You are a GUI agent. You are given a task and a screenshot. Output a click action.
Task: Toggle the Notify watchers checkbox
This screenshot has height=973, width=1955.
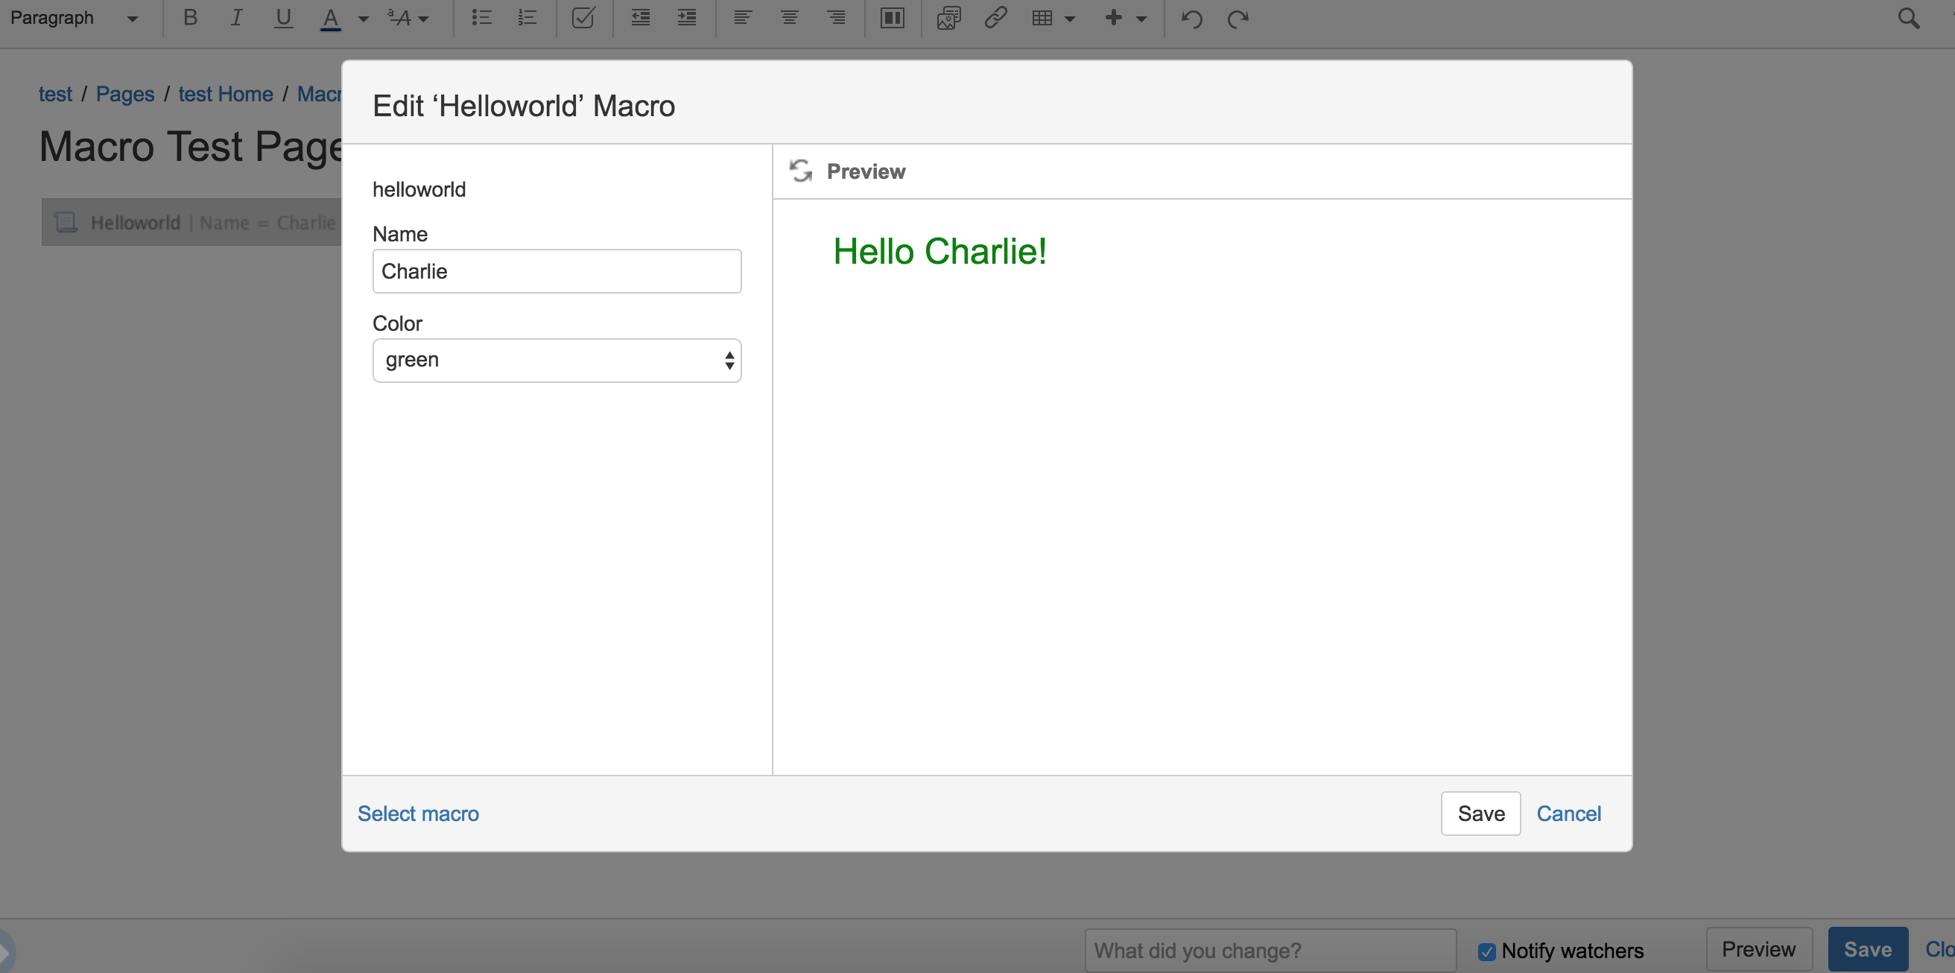pyautogui.click(x=1487, y=951)
